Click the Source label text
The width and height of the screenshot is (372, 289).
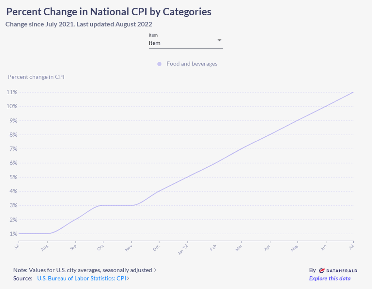[x=22, y=278]
